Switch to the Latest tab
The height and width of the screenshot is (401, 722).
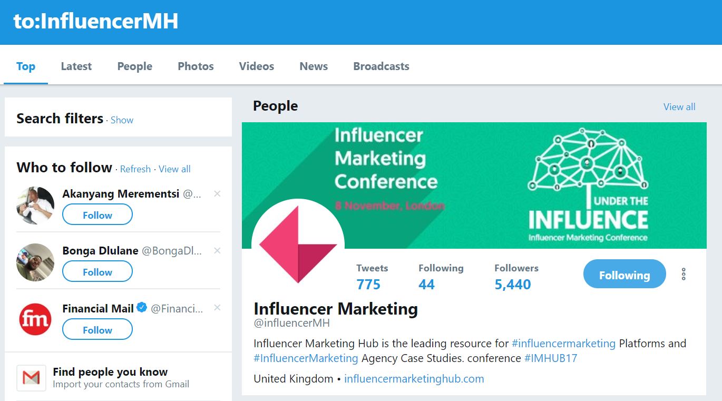76,66
